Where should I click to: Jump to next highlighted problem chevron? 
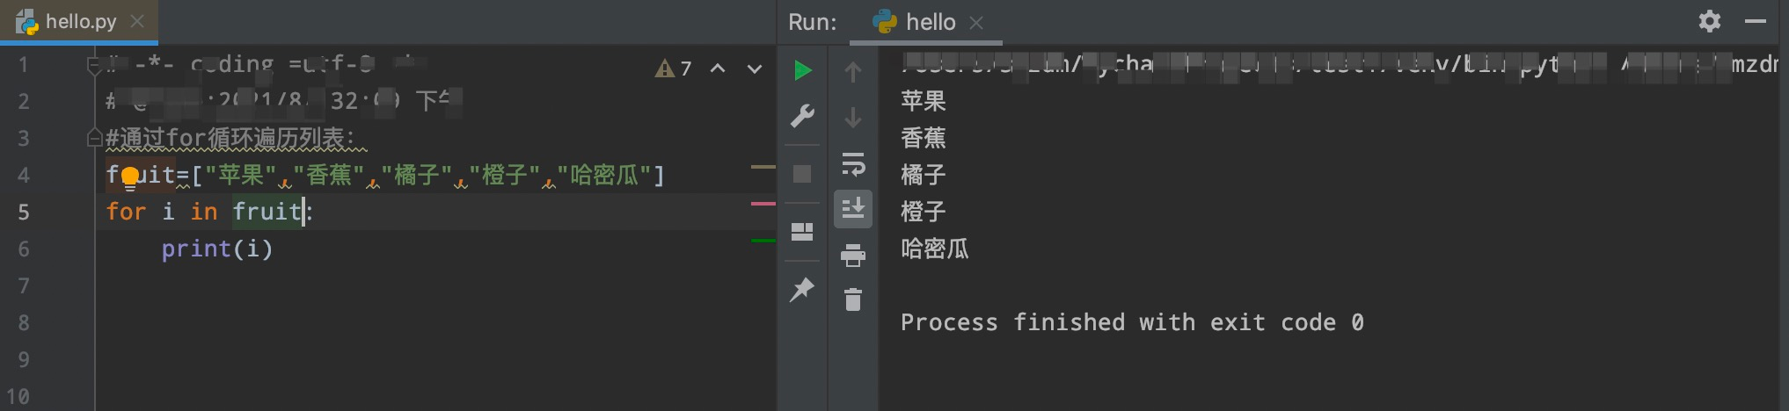(754, 68)
